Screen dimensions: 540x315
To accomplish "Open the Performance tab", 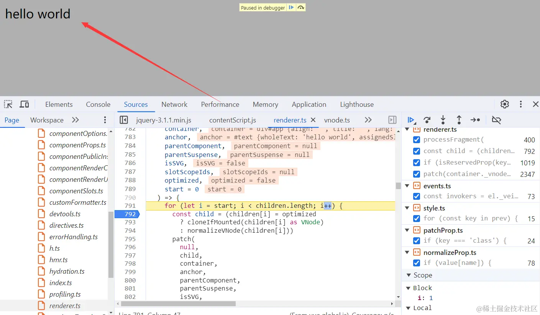I will coord(220,104).
